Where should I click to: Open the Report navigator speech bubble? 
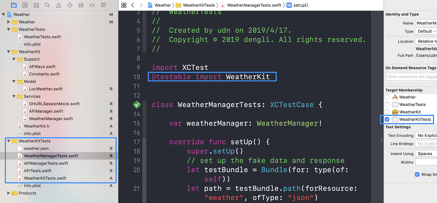tap(103, 5)
